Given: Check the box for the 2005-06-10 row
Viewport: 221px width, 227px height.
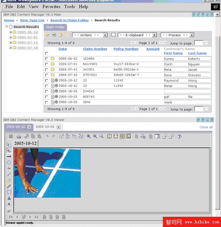Looking at the screenshot, I should point(47,59).
